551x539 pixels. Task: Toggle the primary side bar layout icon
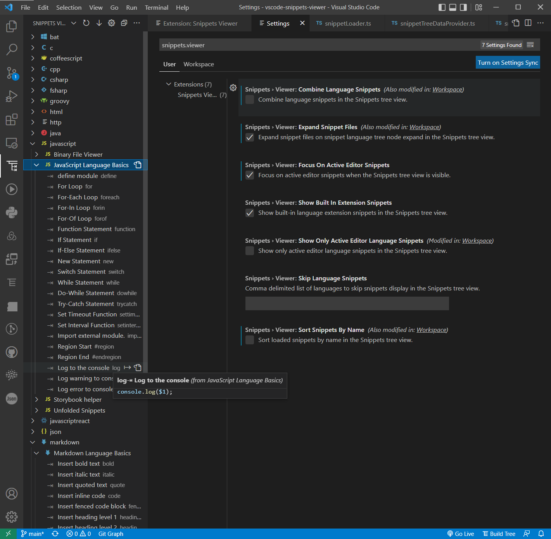tap(442, 7)
